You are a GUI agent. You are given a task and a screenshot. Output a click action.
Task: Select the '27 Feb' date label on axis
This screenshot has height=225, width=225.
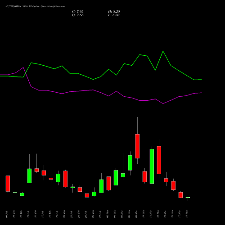100,214
